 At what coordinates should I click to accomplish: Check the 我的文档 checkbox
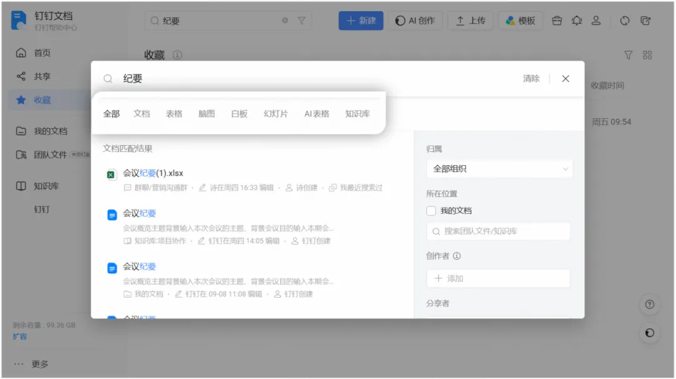tap(431, 211)
